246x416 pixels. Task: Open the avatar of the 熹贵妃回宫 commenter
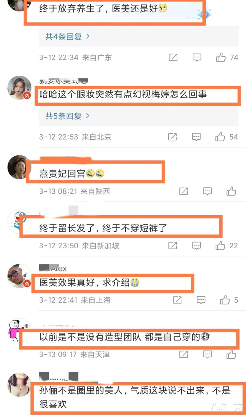click(x=19, y=167)
